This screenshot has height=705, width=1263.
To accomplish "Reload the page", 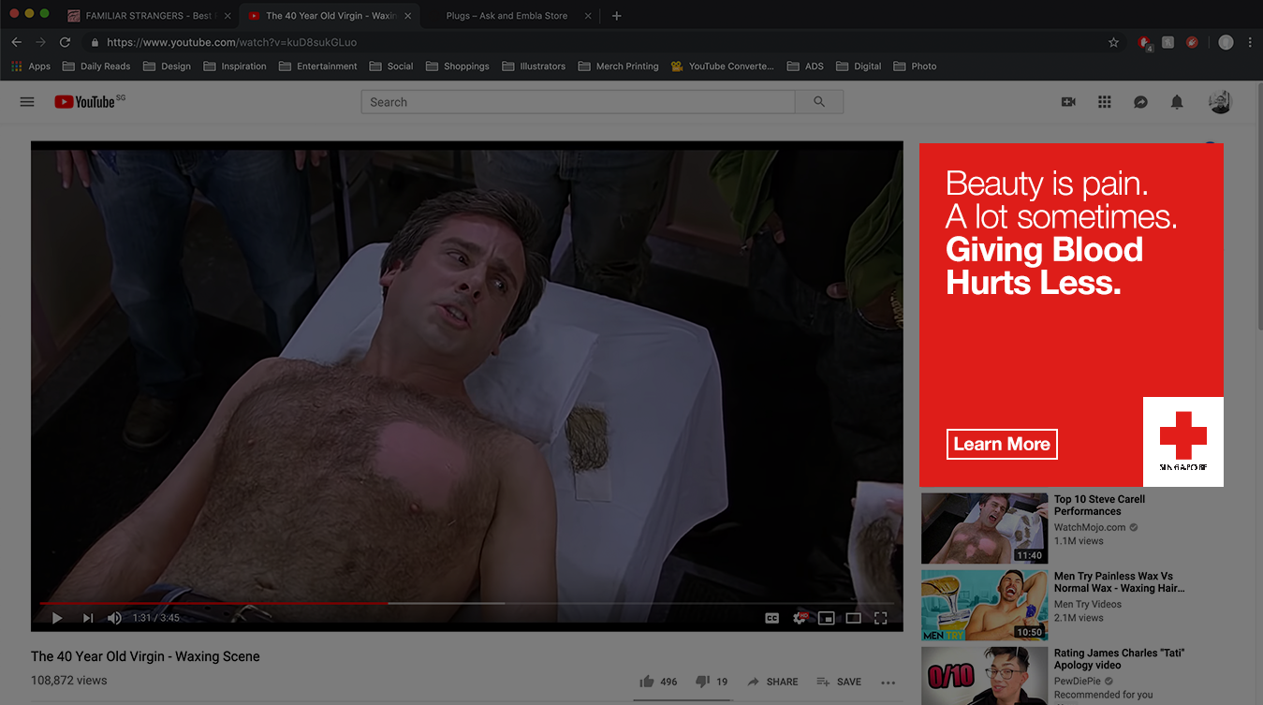I will pos(65,42).
